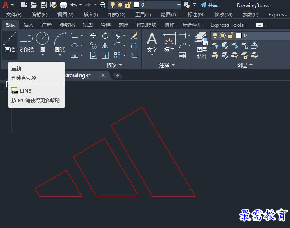Toggle layer lock in quick access toolbar

click(128, 5)
